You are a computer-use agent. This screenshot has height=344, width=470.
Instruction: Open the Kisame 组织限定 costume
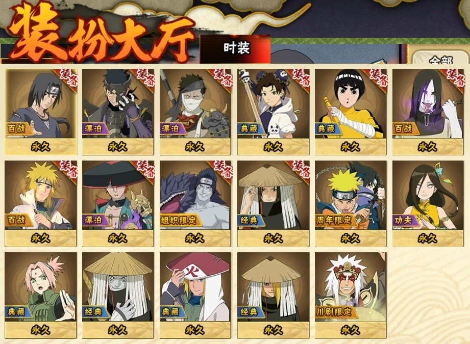[195, 203]
